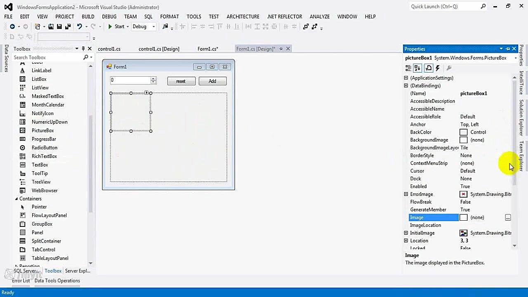Click the Bring to Front toolbar icon
Viewport: 528px width, 297px height.
pos(306,26)
